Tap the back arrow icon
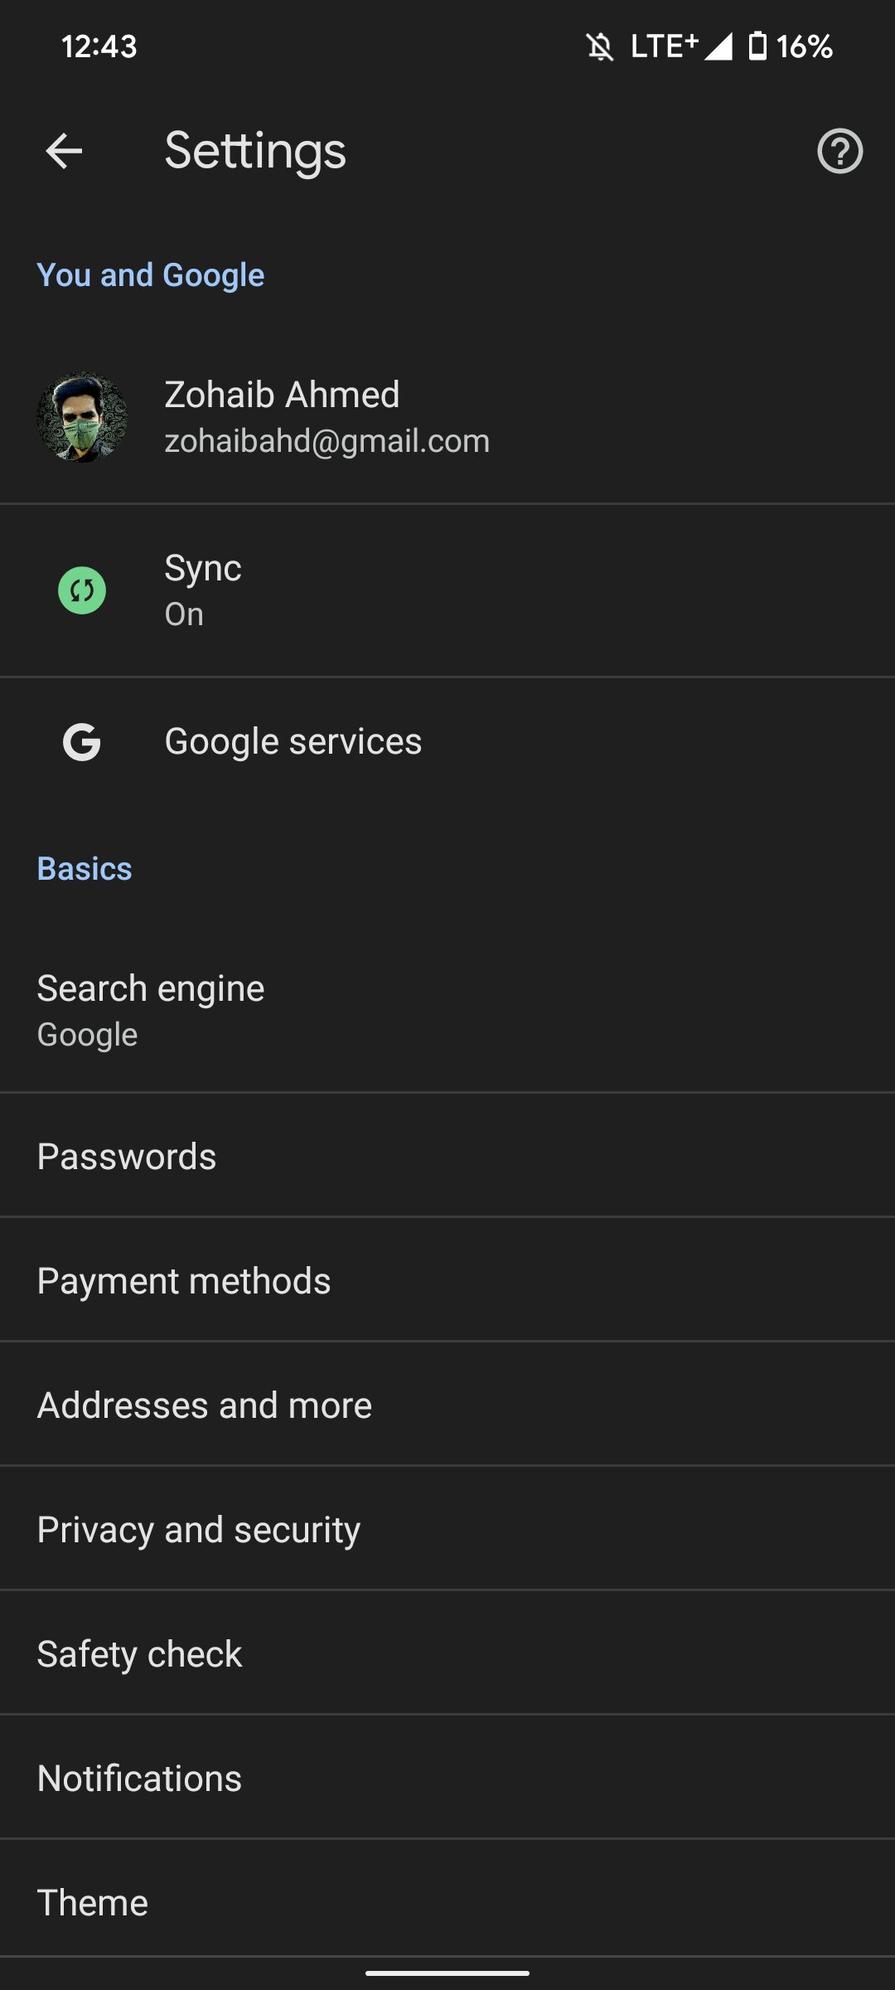 64,151
